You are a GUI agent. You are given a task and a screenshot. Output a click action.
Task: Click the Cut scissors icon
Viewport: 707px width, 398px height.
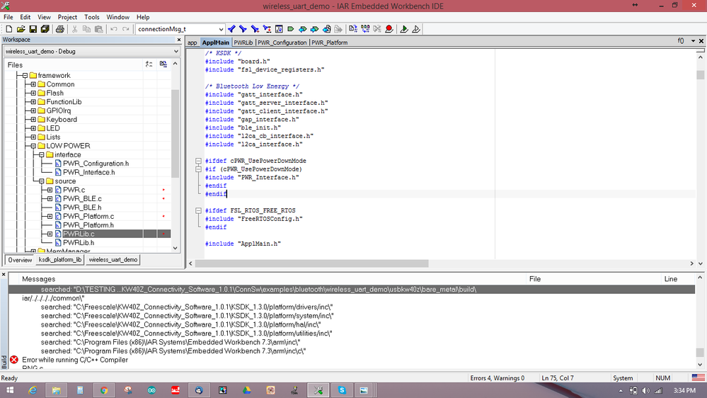click(75, 29)
